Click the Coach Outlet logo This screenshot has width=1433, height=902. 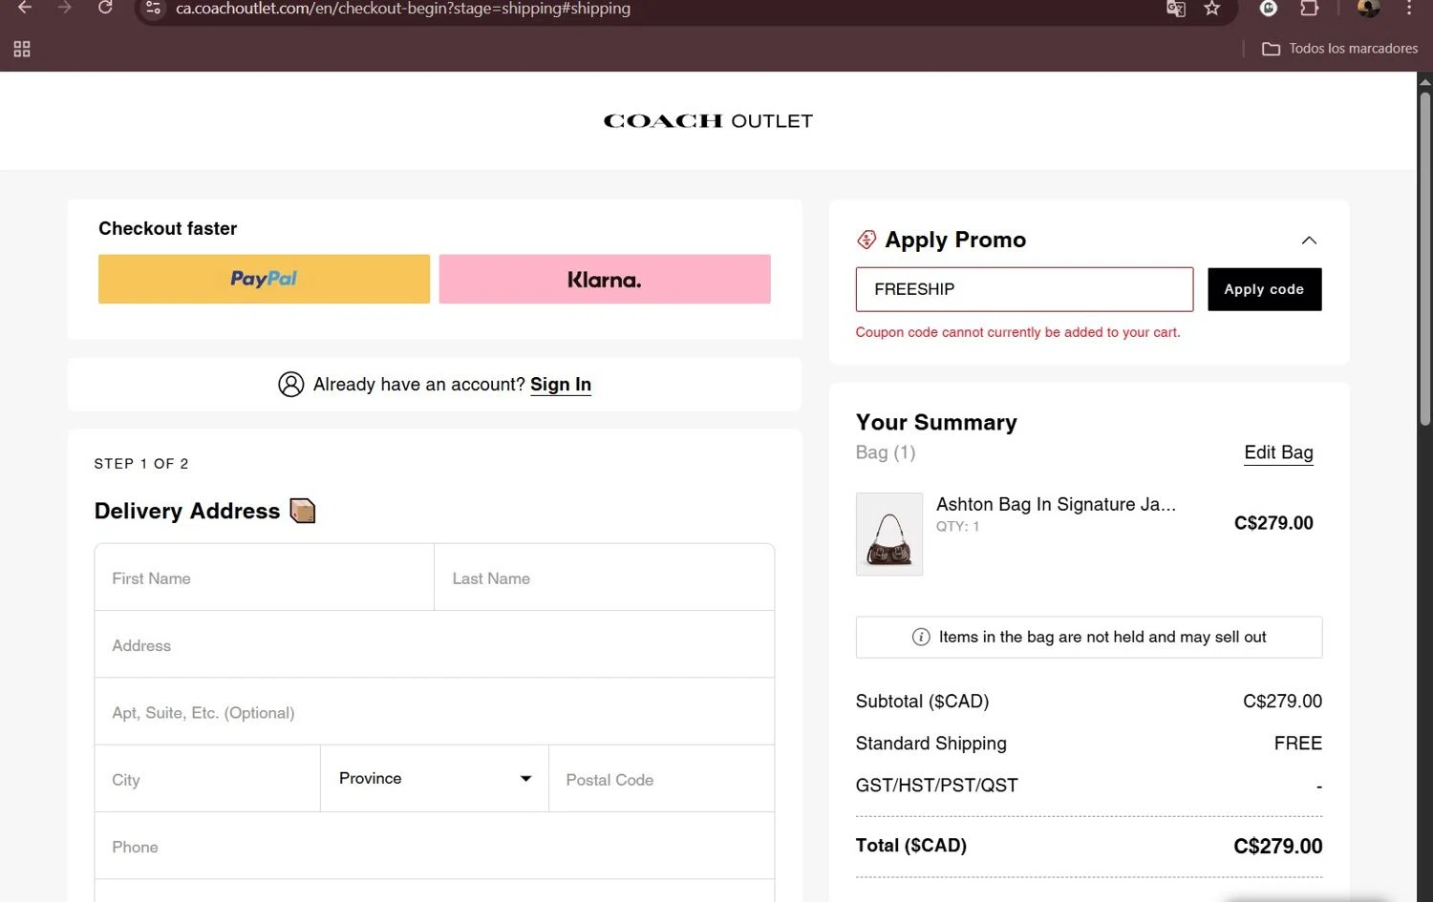708,121
